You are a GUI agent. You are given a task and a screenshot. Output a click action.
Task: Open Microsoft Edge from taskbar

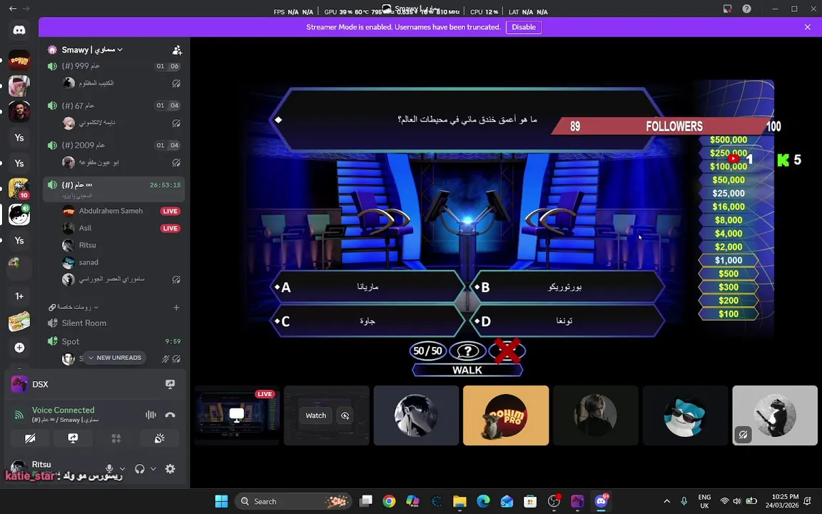tap(483, 501)
